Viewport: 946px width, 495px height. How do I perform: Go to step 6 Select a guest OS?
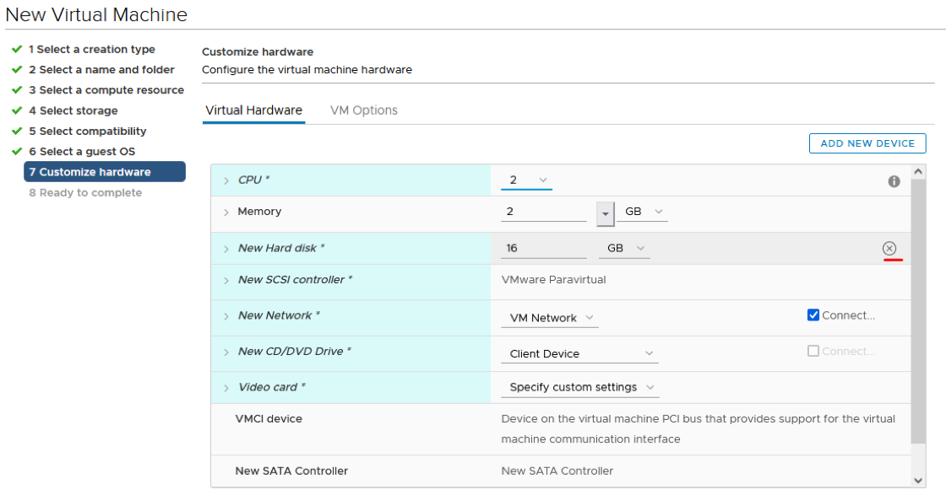(82, 152)
